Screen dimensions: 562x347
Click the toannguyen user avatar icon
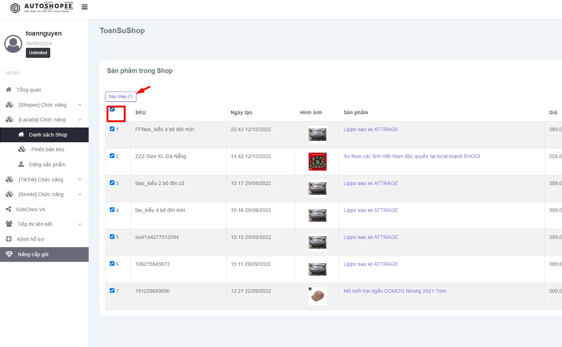coord(13,44)
